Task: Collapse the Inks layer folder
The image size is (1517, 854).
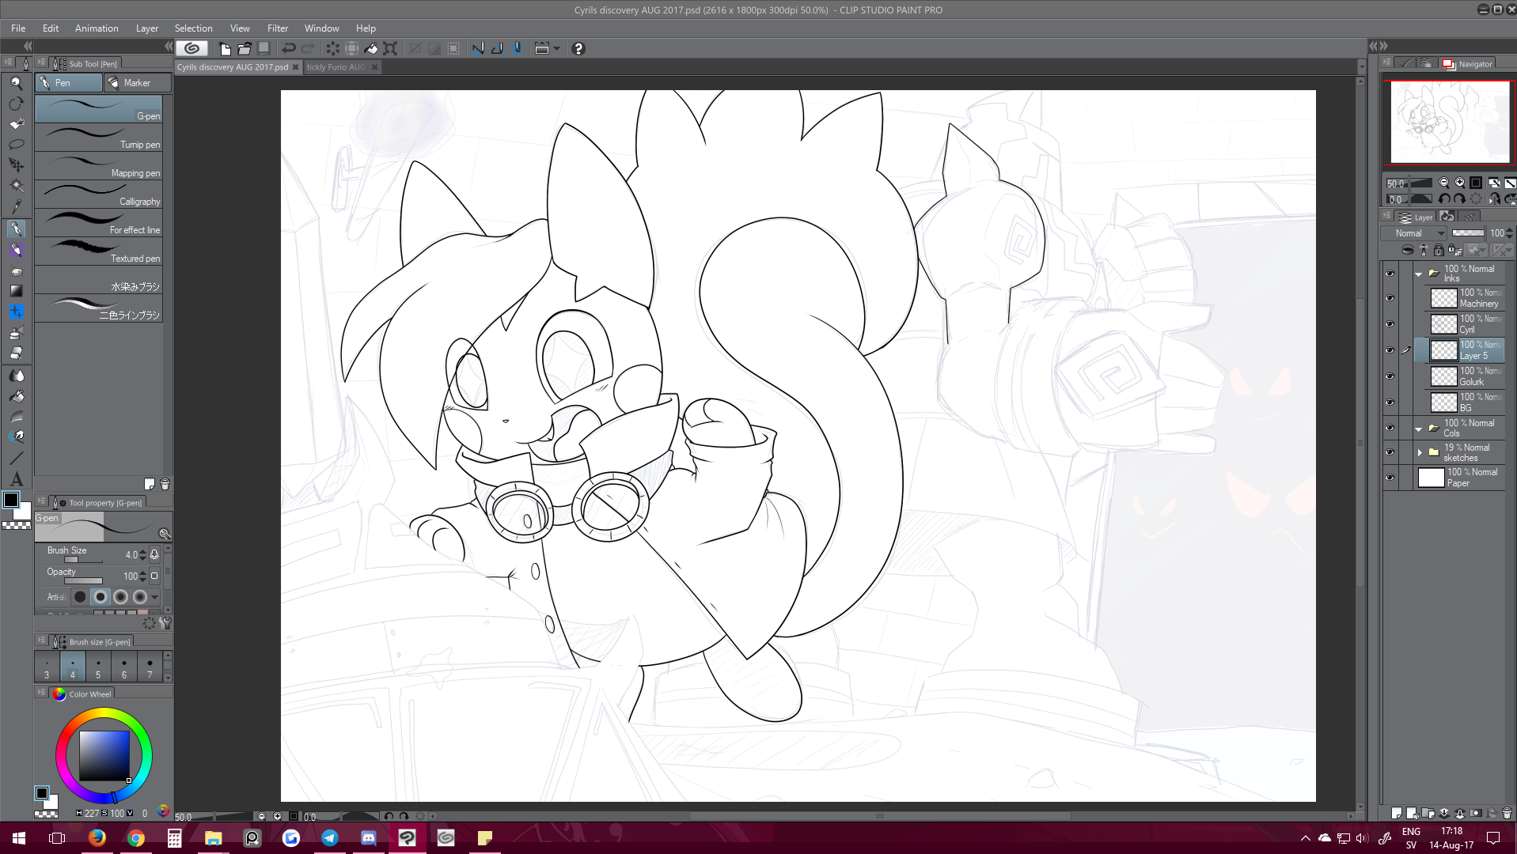Action: pyautogui.click(x=1419, y=274)
